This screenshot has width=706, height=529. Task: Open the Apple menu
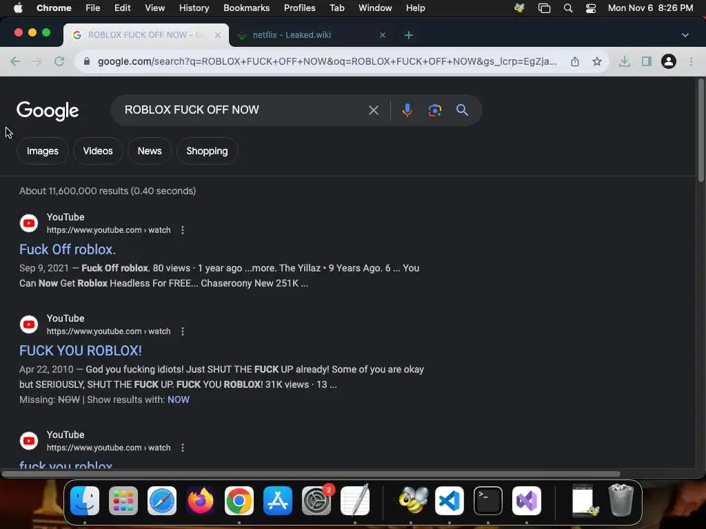click(x=18, y=8)
